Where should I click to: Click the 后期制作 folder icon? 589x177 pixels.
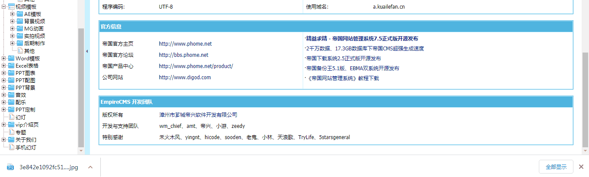(x=20, y=43)
